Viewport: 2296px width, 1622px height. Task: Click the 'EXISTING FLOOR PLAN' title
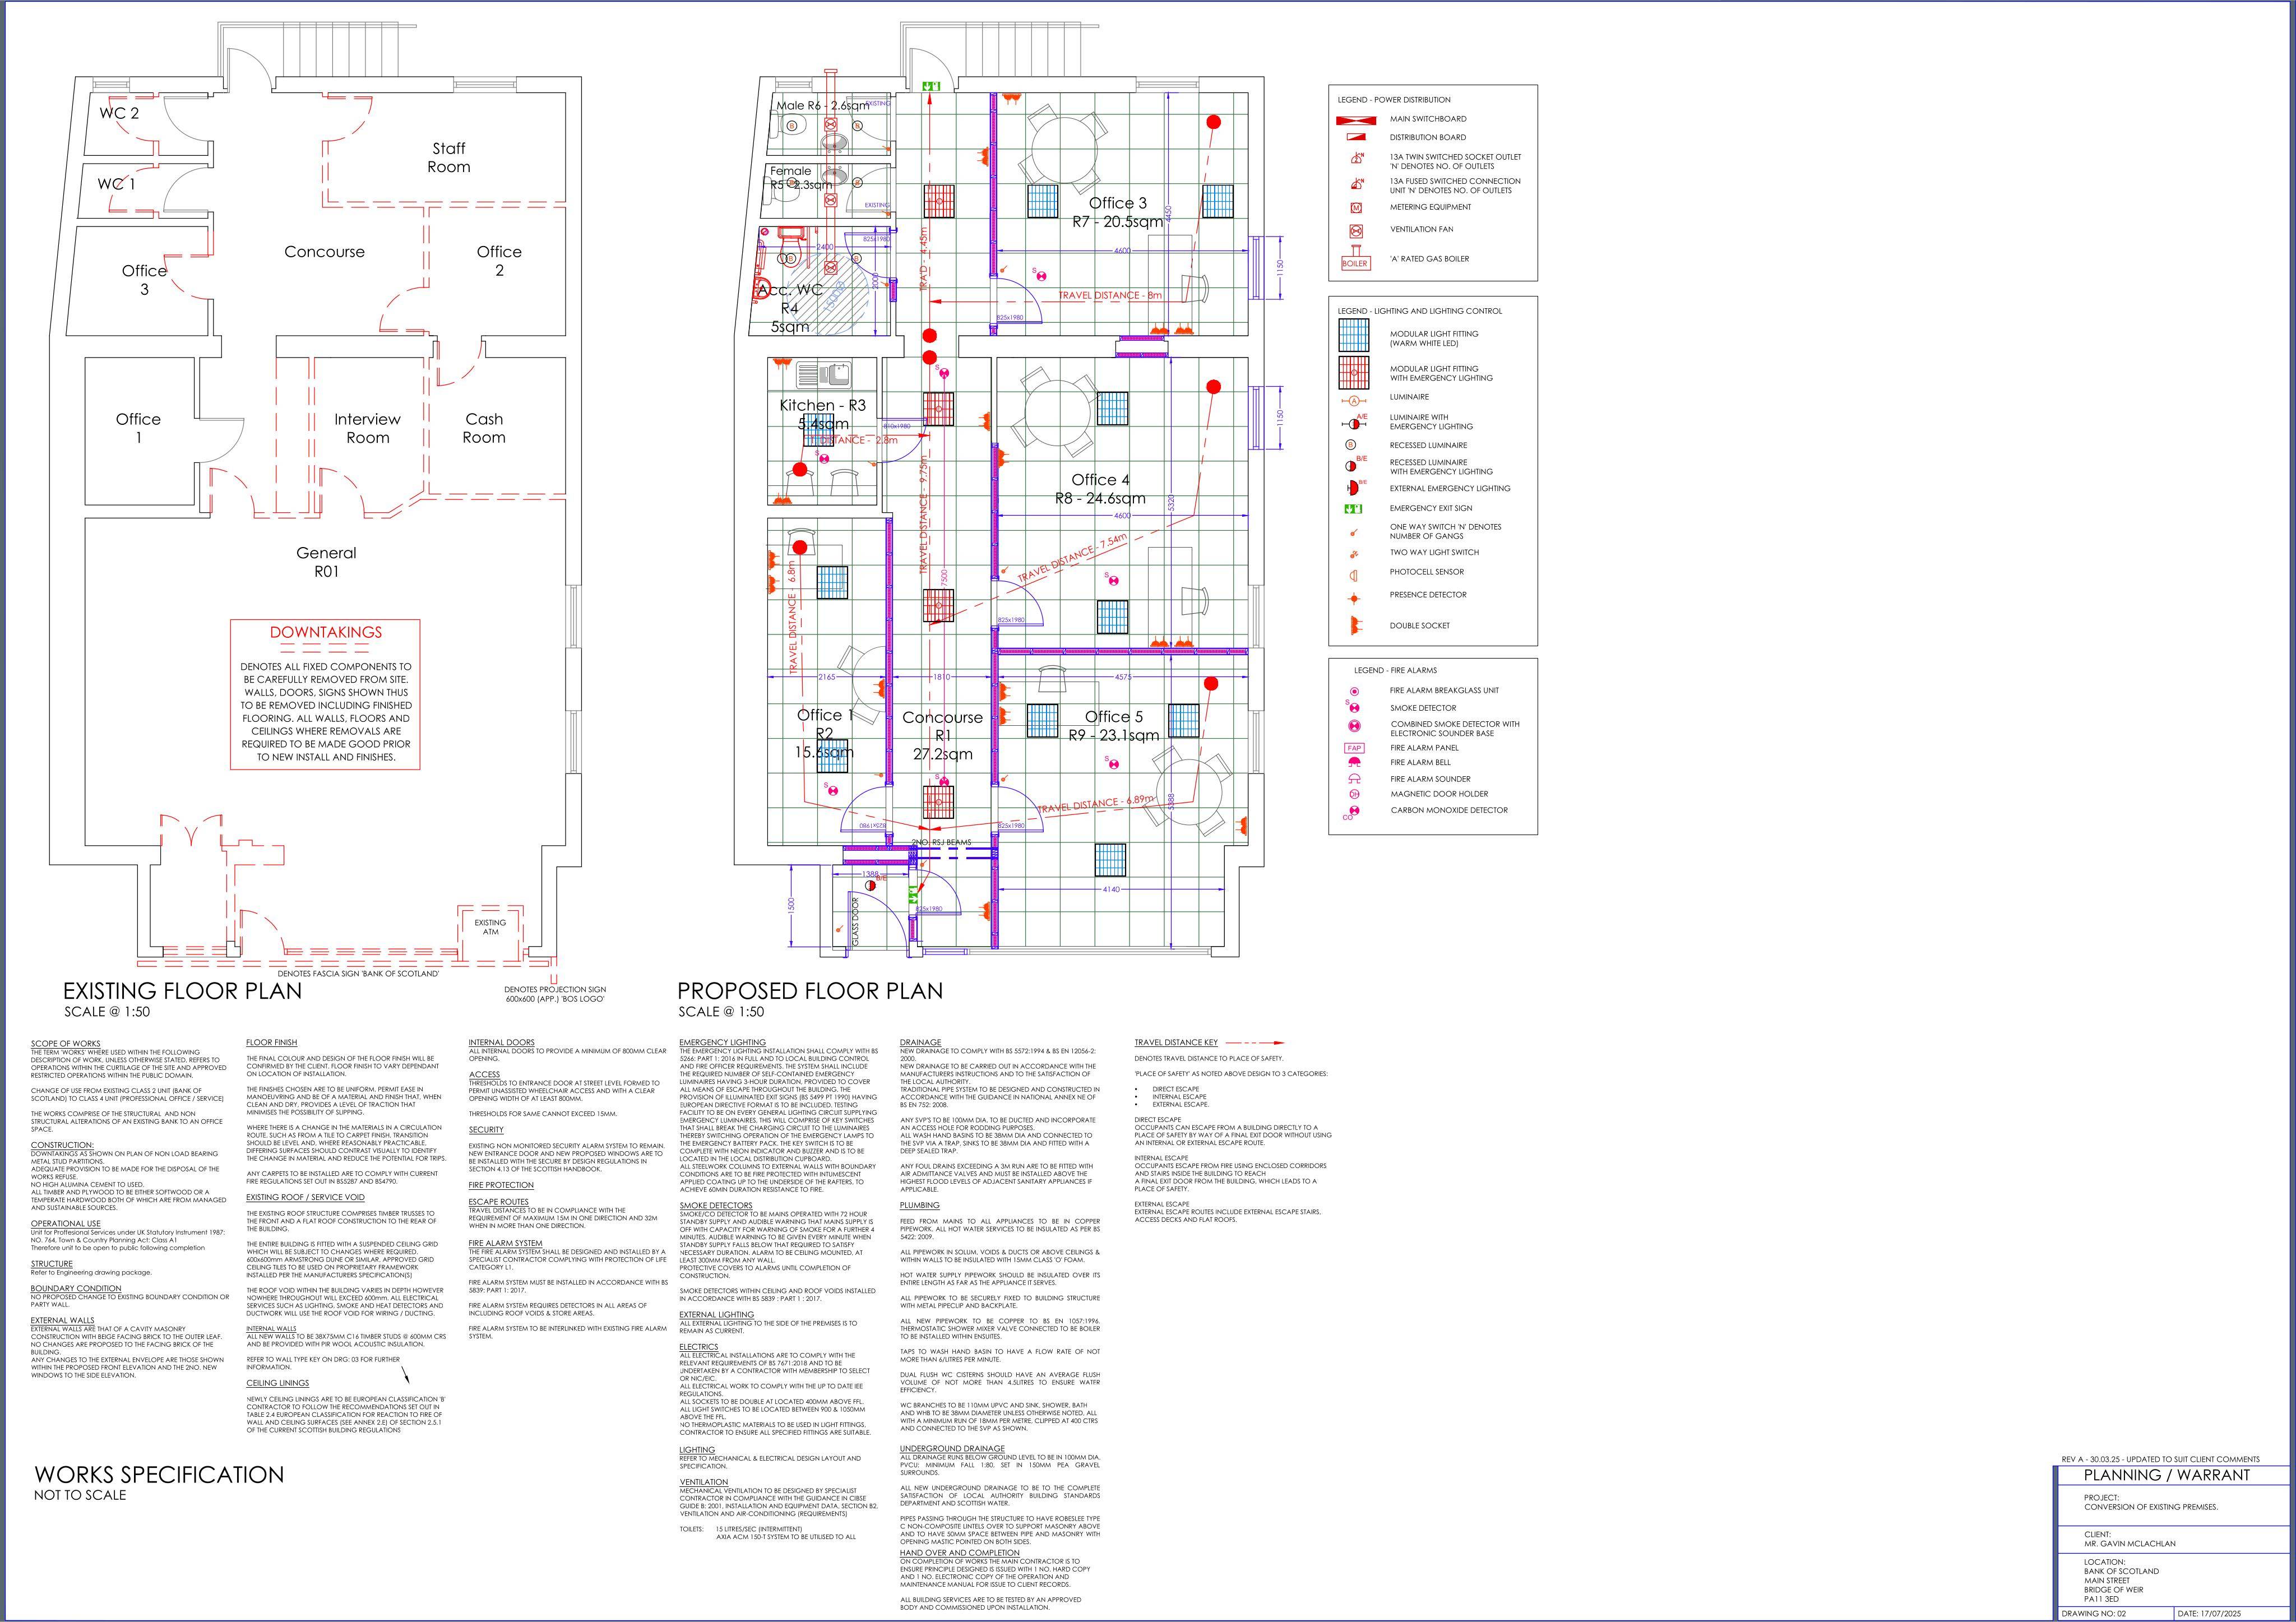tap(182, 991)
